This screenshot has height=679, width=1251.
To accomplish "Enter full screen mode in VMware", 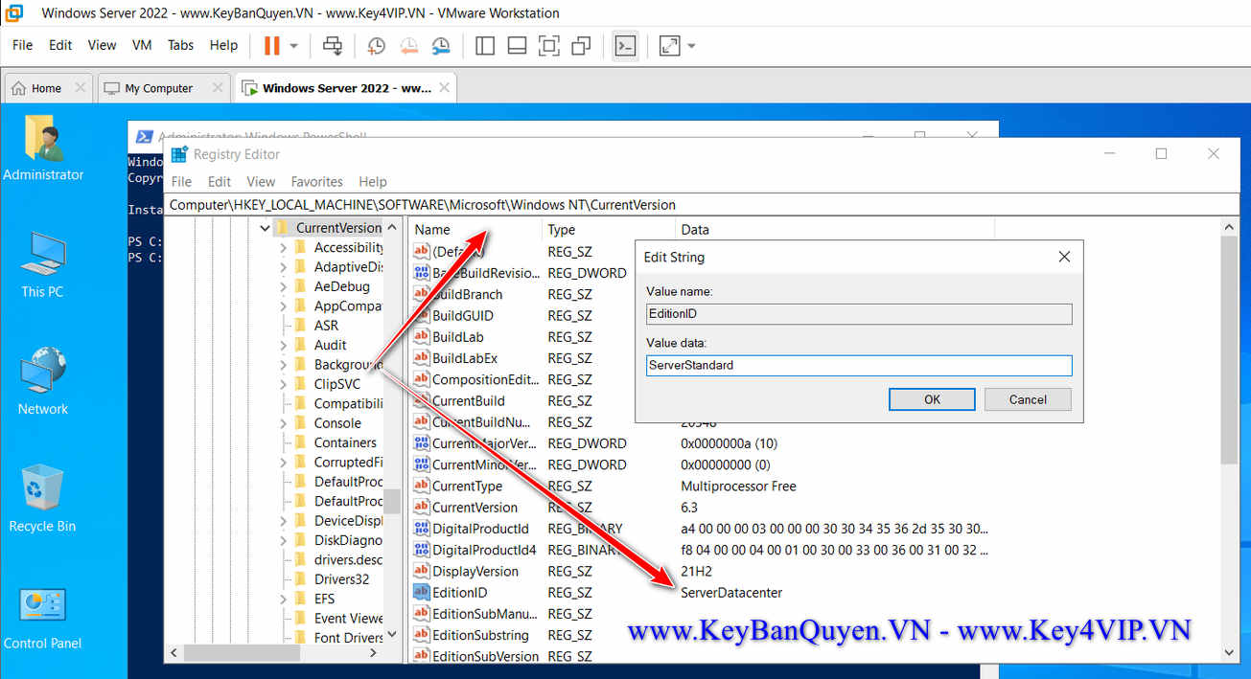I will pyautogui.click(x=548, y=45).
